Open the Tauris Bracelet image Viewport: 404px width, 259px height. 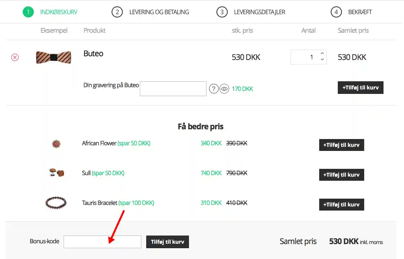(56, 203)
